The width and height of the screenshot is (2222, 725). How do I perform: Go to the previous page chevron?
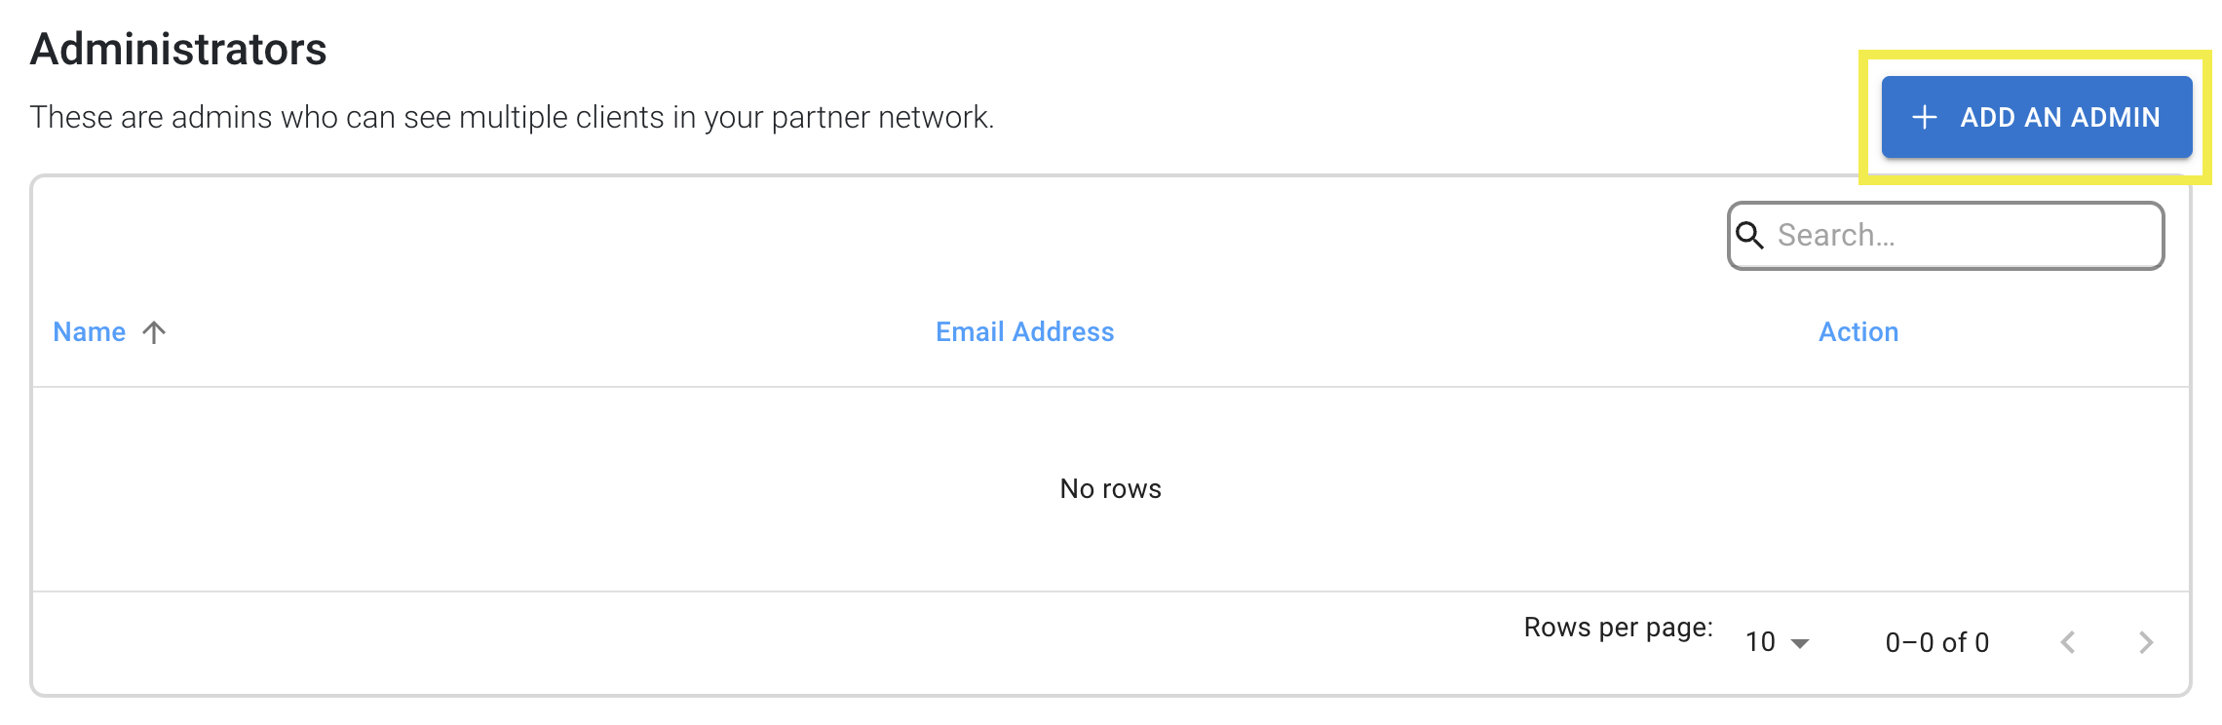click(2068, 642)
